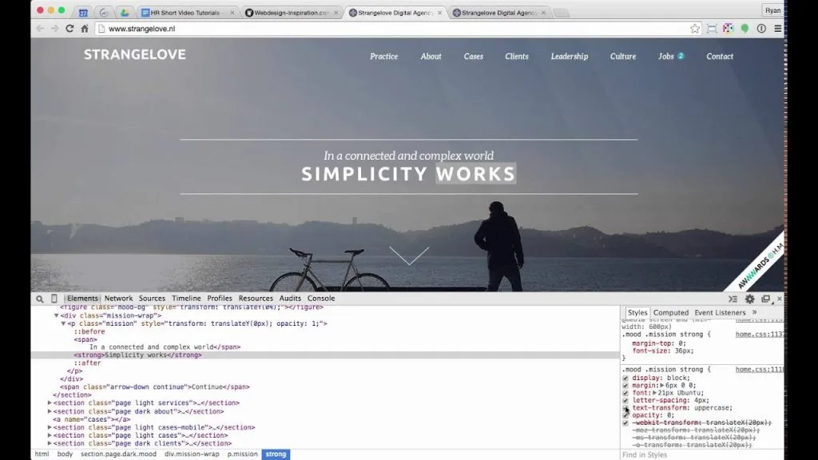Click the Contact navigation link
Image resolution: width=818 pixels, height=460 pixels.
pyautogui.click(x=719, y=57)
